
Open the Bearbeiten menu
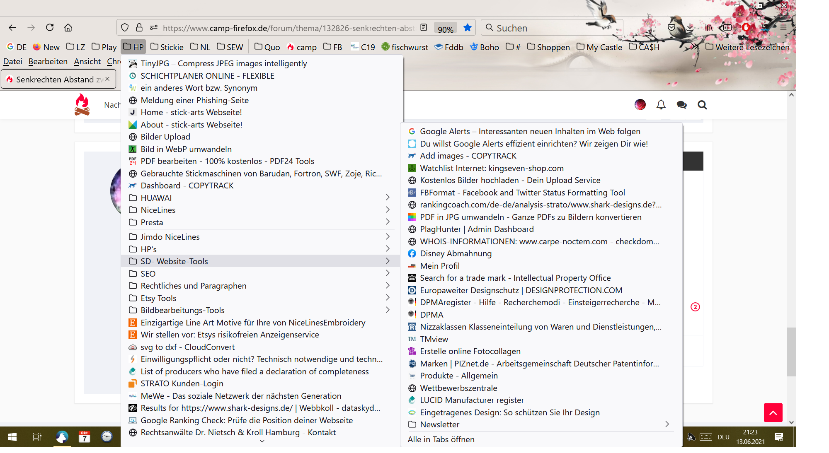click(x=48, y=62)
